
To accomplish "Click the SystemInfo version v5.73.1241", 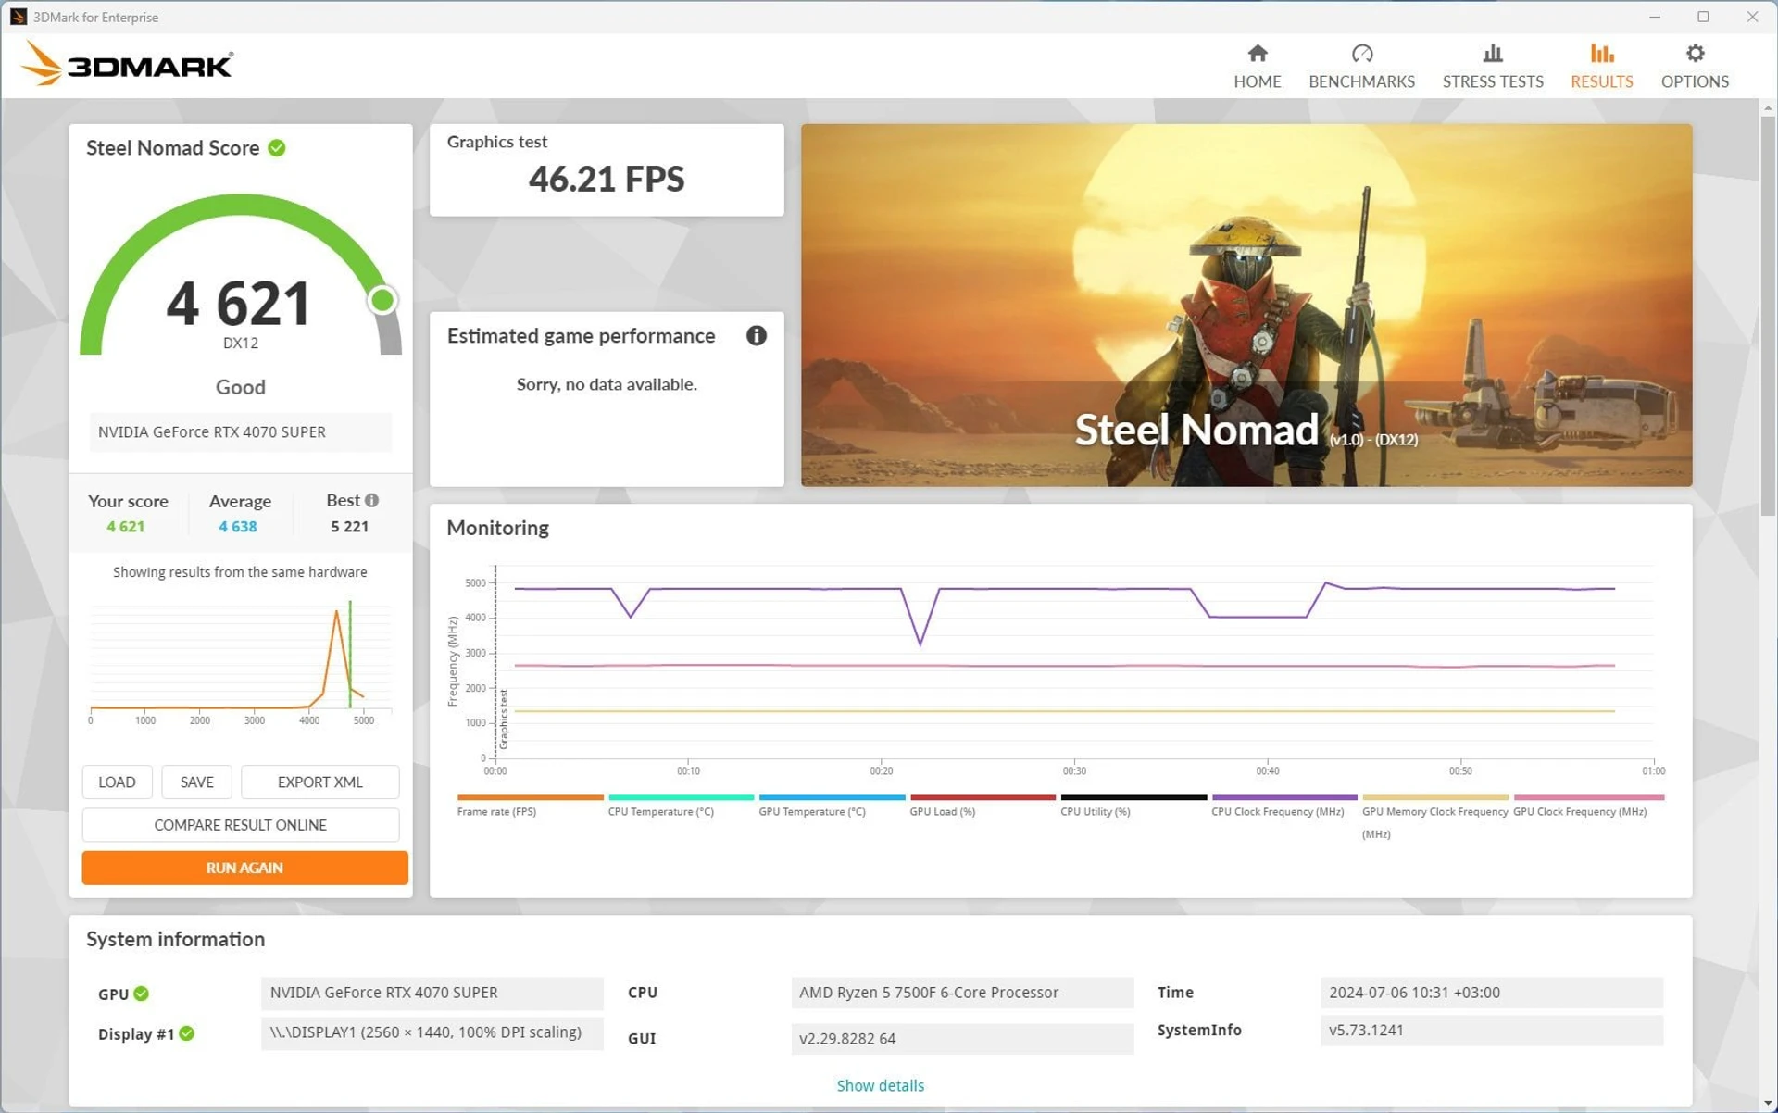I will (1491, 1030).
